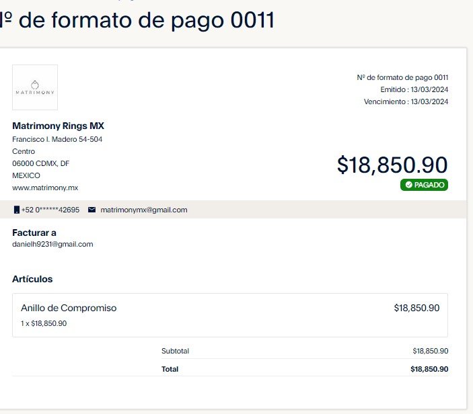This screenshot has height=414, width=473.
Task: Click the large $18,850.90 amount
Action: [x=392, y=165]
